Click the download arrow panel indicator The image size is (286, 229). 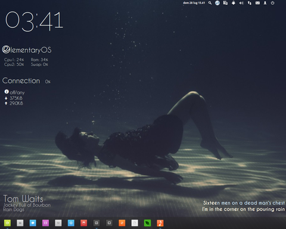[234, 3]
